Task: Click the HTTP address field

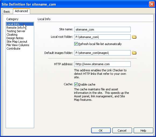Action: tap(102, 64)
